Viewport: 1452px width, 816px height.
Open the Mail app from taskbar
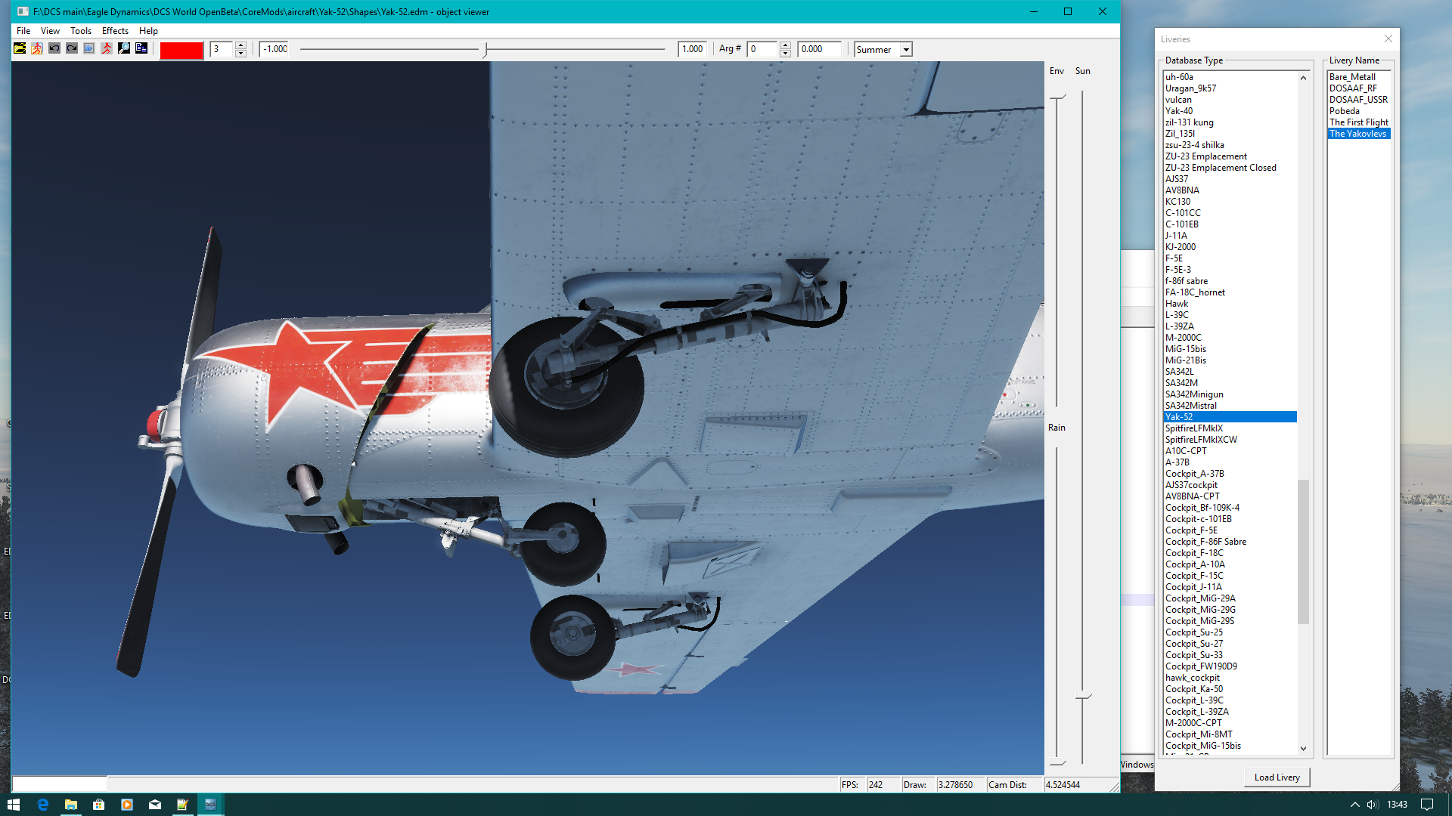pos(154,805)
